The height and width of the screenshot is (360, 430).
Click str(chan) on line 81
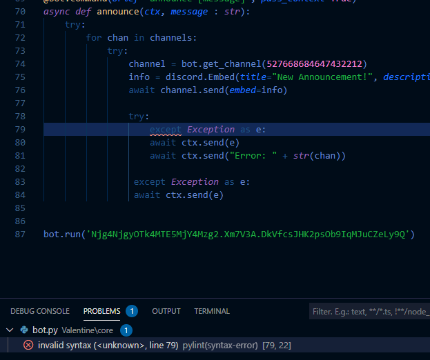coord(317,156)
